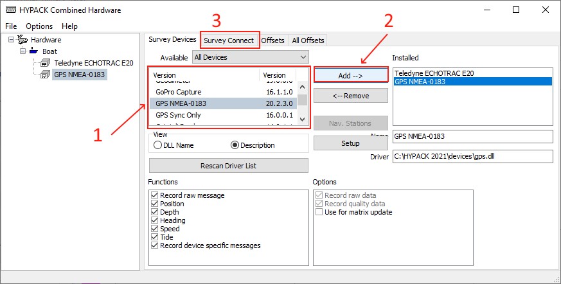Click the GPS NMEA-0183 device icon in tree

[46, 75]
